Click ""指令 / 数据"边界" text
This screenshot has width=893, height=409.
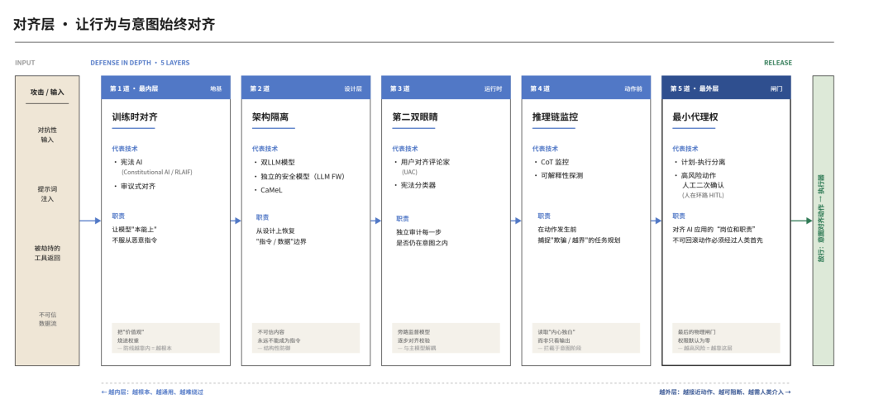click(281, 242)
